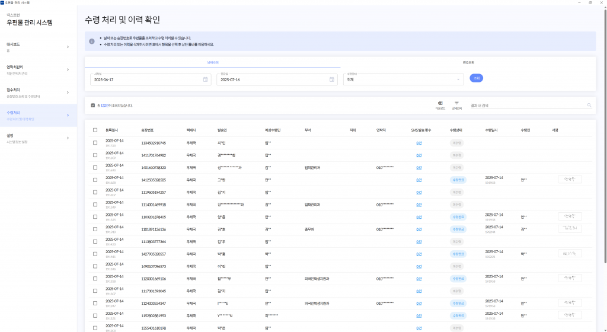Expand the 설정 sidebar chevron
The width and height of the screenshot is (607, 332).
[x=68, y=138]
